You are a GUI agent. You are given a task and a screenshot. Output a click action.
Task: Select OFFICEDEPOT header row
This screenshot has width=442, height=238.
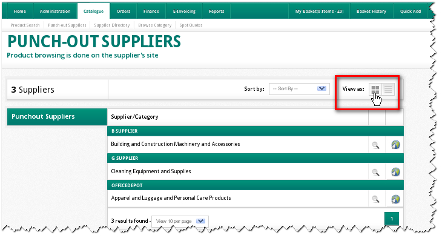pos(256,185)
